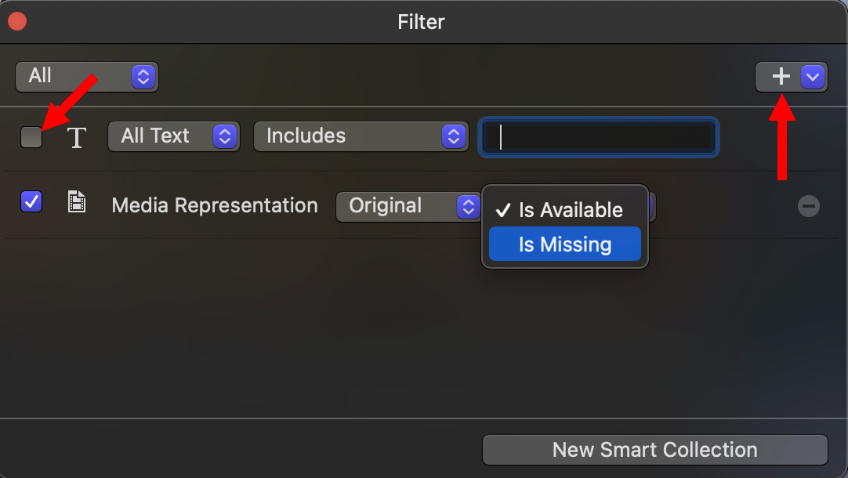Uncheck the Media Representation checkbox
This screenshot has height=478, width=848.
pos(31,201)
